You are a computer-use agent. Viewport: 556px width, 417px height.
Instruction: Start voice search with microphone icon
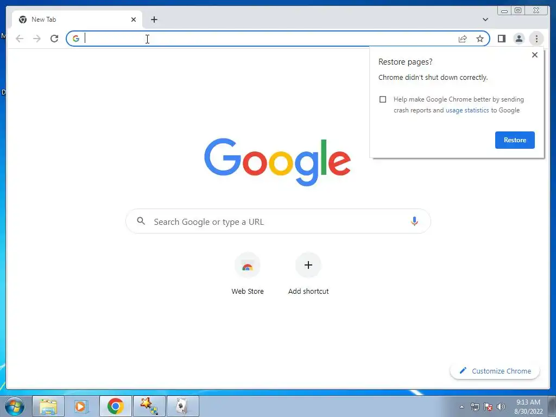click(x=414, y=222)
